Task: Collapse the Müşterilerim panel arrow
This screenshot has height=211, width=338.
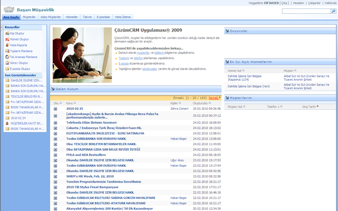Action: pyautogui.click(x=227, y=98)
